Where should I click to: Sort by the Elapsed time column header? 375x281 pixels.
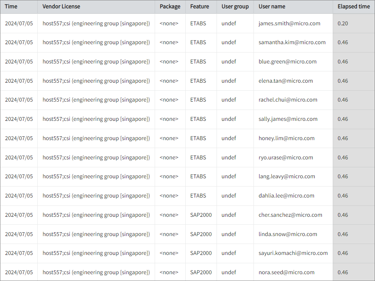pos(353,6)
